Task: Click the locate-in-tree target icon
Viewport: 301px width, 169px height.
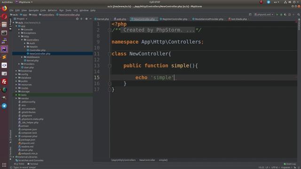Action: pyautogui.click(x=77, y=19)
